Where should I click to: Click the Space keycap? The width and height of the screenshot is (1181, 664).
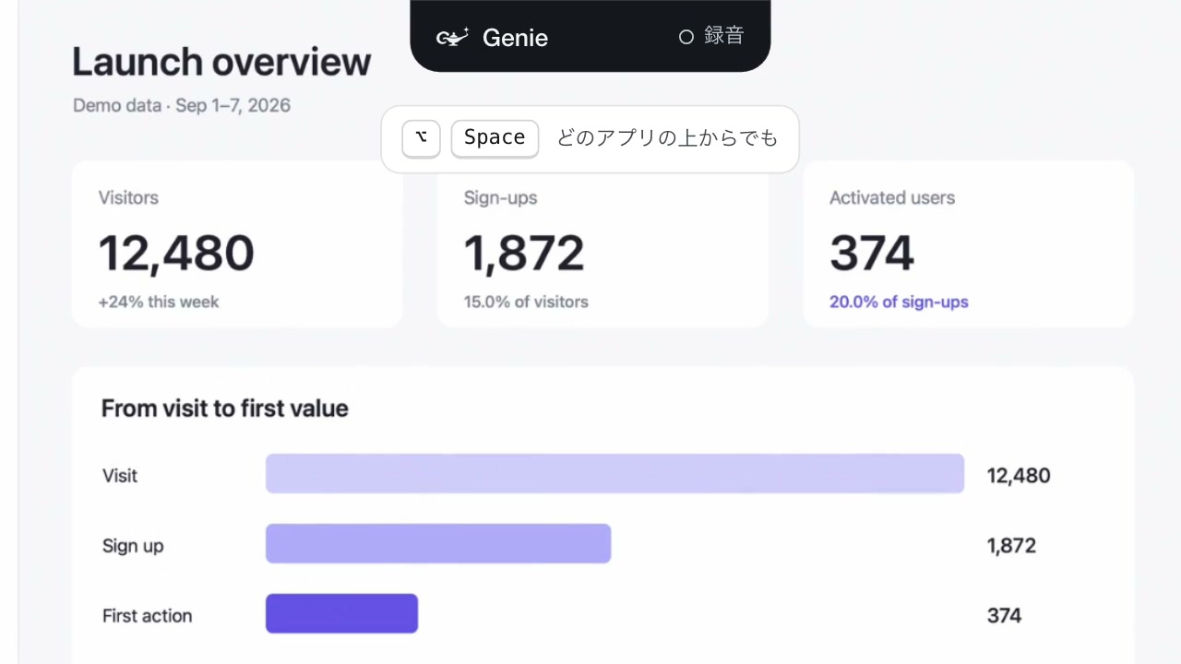495,138
